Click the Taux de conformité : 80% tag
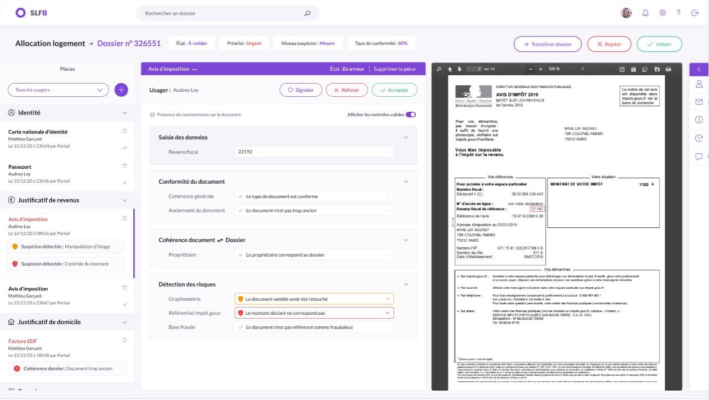 tap(381, 43)
